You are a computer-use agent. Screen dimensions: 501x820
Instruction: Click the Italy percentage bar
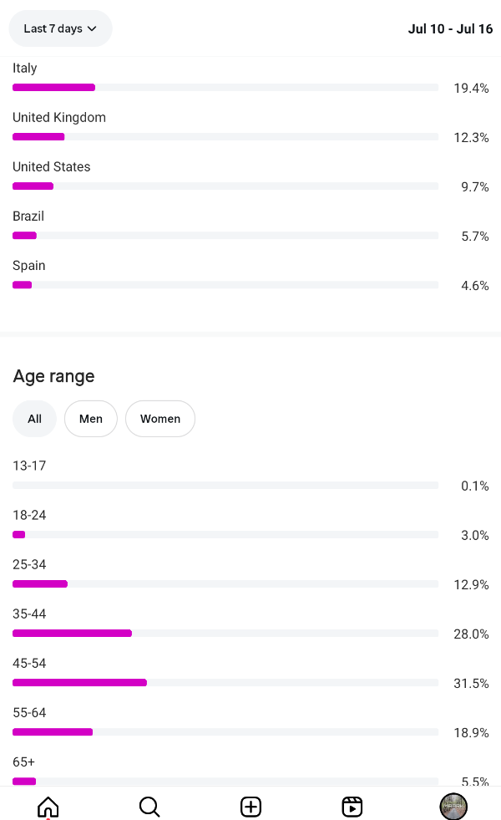(x=225, y=87)
